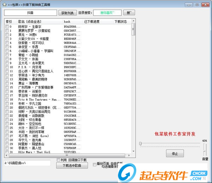Focus the 目录搜索 input field
The image size is (212, 183).
point(107,13)
